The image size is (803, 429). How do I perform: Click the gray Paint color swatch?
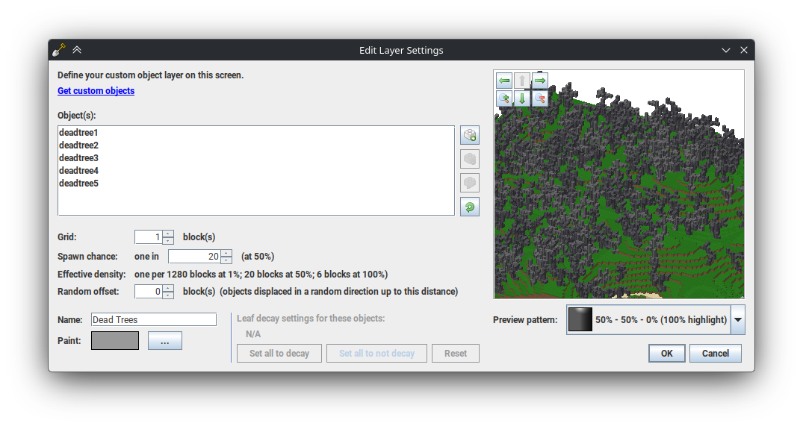pos(115,341)
